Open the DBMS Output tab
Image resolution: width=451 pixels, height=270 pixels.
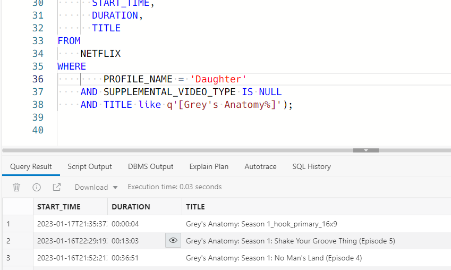pos(151,167)
